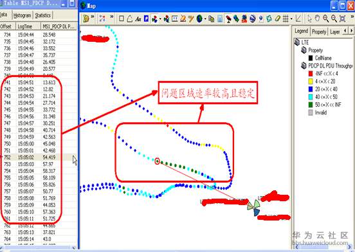Select the LTE node in legend tree
Viewport: 355px width, 252px height.
[x=305, y=42]
